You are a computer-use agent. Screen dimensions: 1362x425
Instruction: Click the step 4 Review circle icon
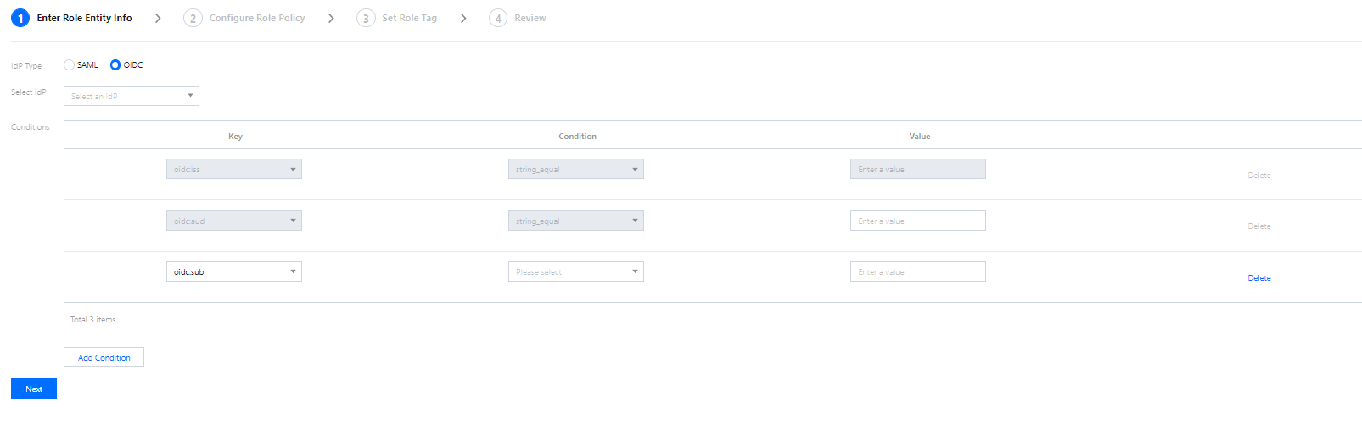tap(498, 18)
